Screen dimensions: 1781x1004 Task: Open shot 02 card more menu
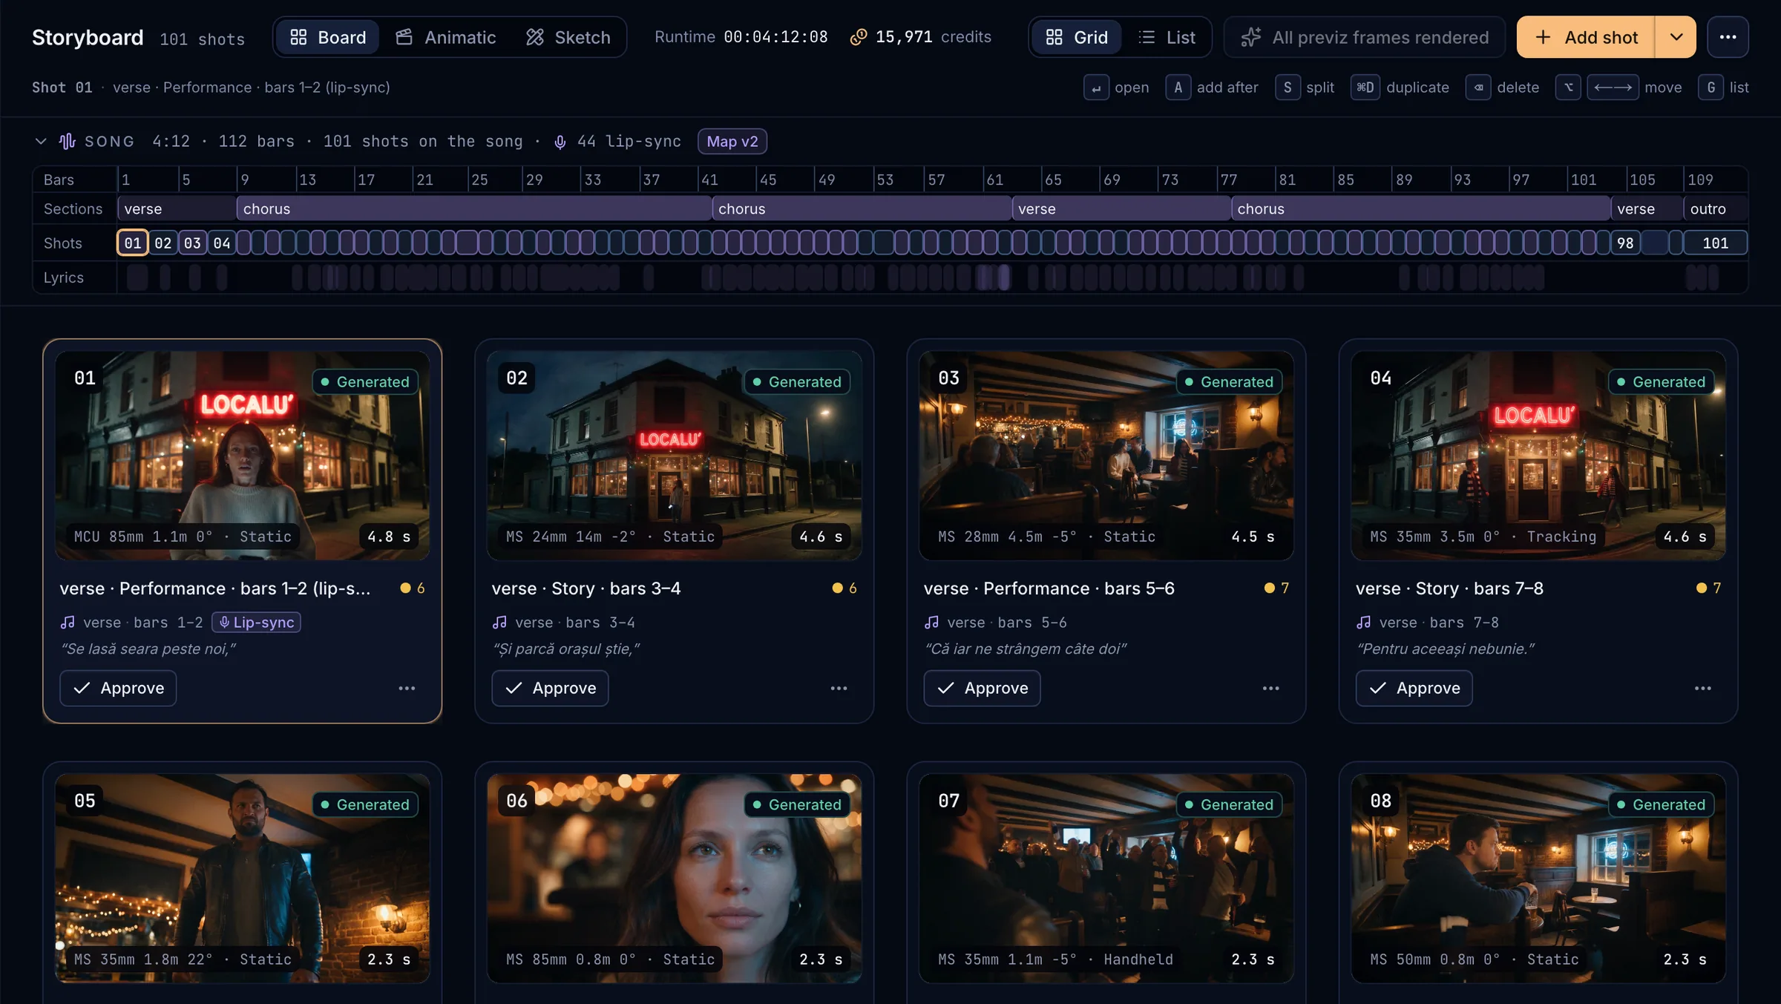839,688
